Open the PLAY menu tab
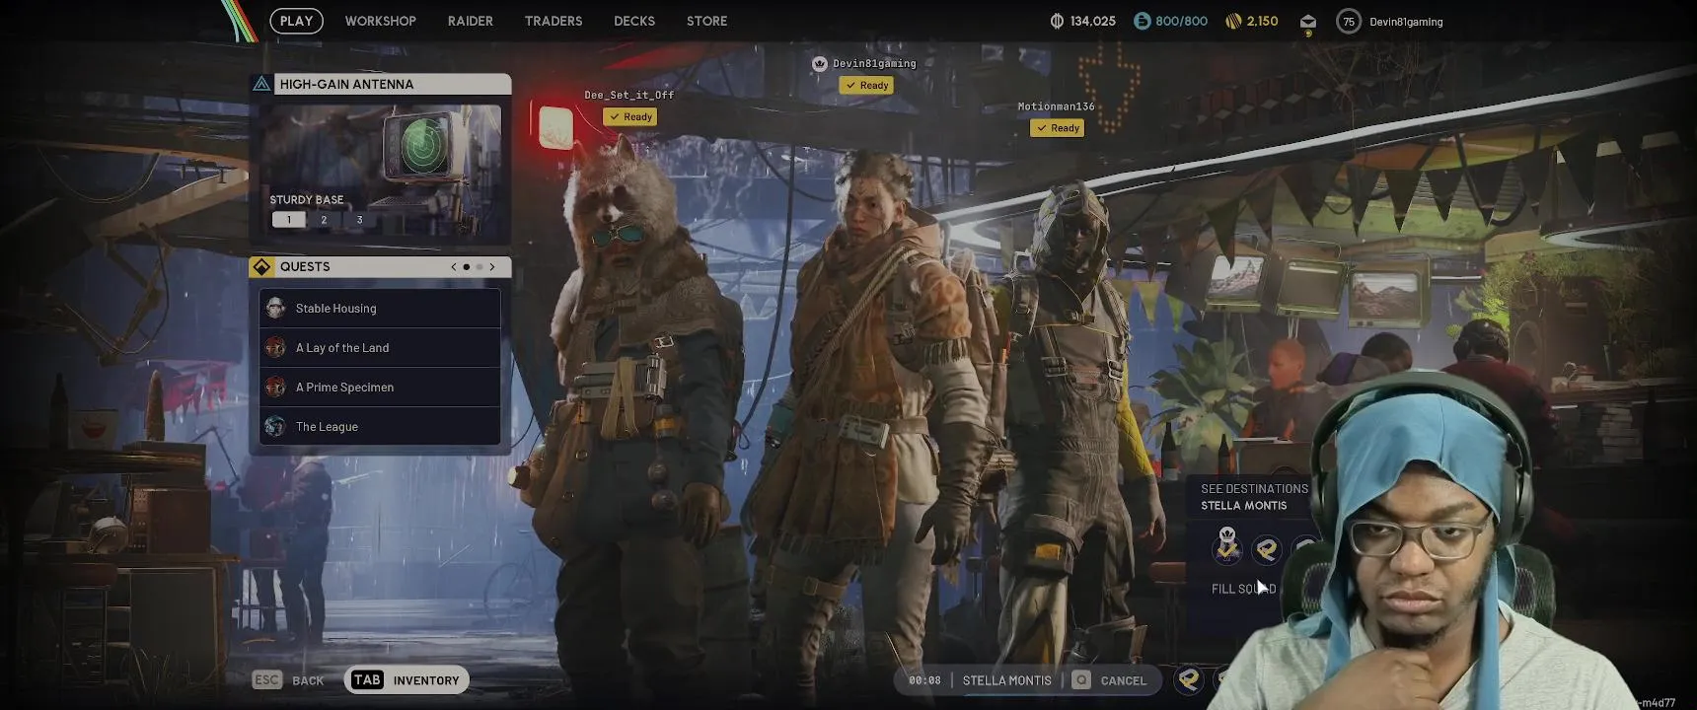 pos(296,21)
